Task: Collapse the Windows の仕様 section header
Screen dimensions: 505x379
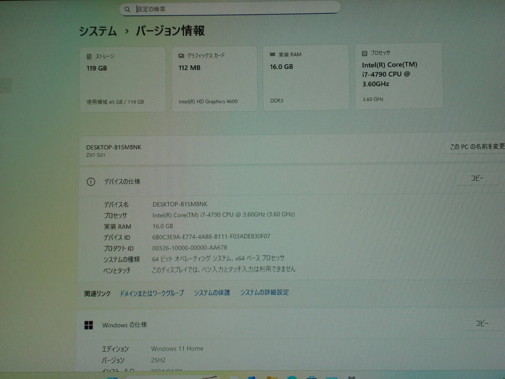Action: click(x=290, y=325)
